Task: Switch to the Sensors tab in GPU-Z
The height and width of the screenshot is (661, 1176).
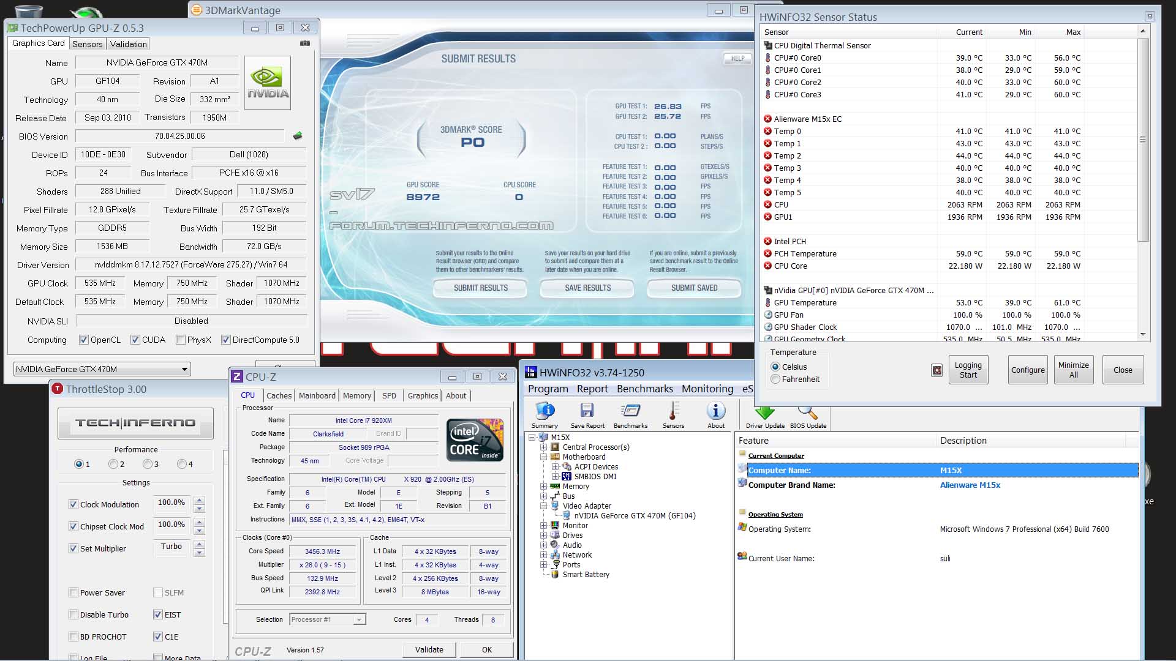Action: [87, 44]
